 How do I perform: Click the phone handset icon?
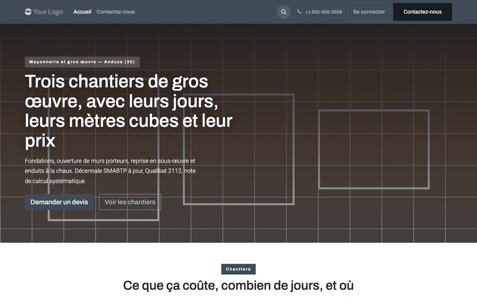[x=300, y=12]
